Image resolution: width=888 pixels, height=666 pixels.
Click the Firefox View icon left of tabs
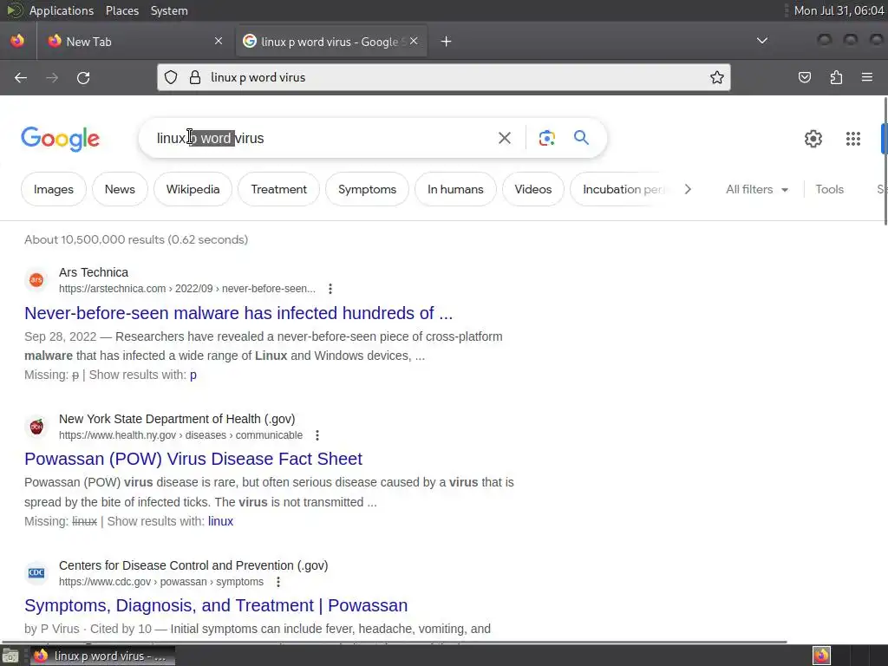[17, 41]
